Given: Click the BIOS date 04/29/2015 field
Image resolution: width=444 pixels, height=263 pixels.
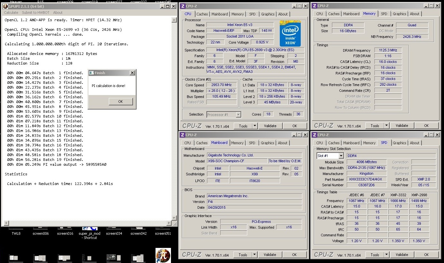Looking at the screenshot, I should tap(254, 207).
